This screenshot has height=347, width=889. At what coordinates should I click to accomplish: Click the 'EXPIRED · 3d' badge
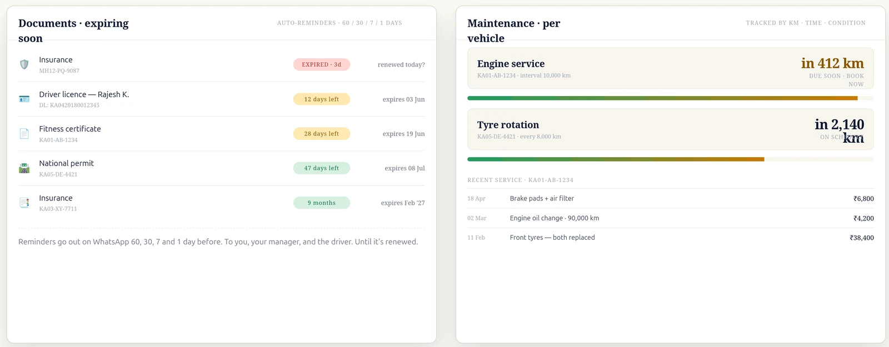pos(322,64)
